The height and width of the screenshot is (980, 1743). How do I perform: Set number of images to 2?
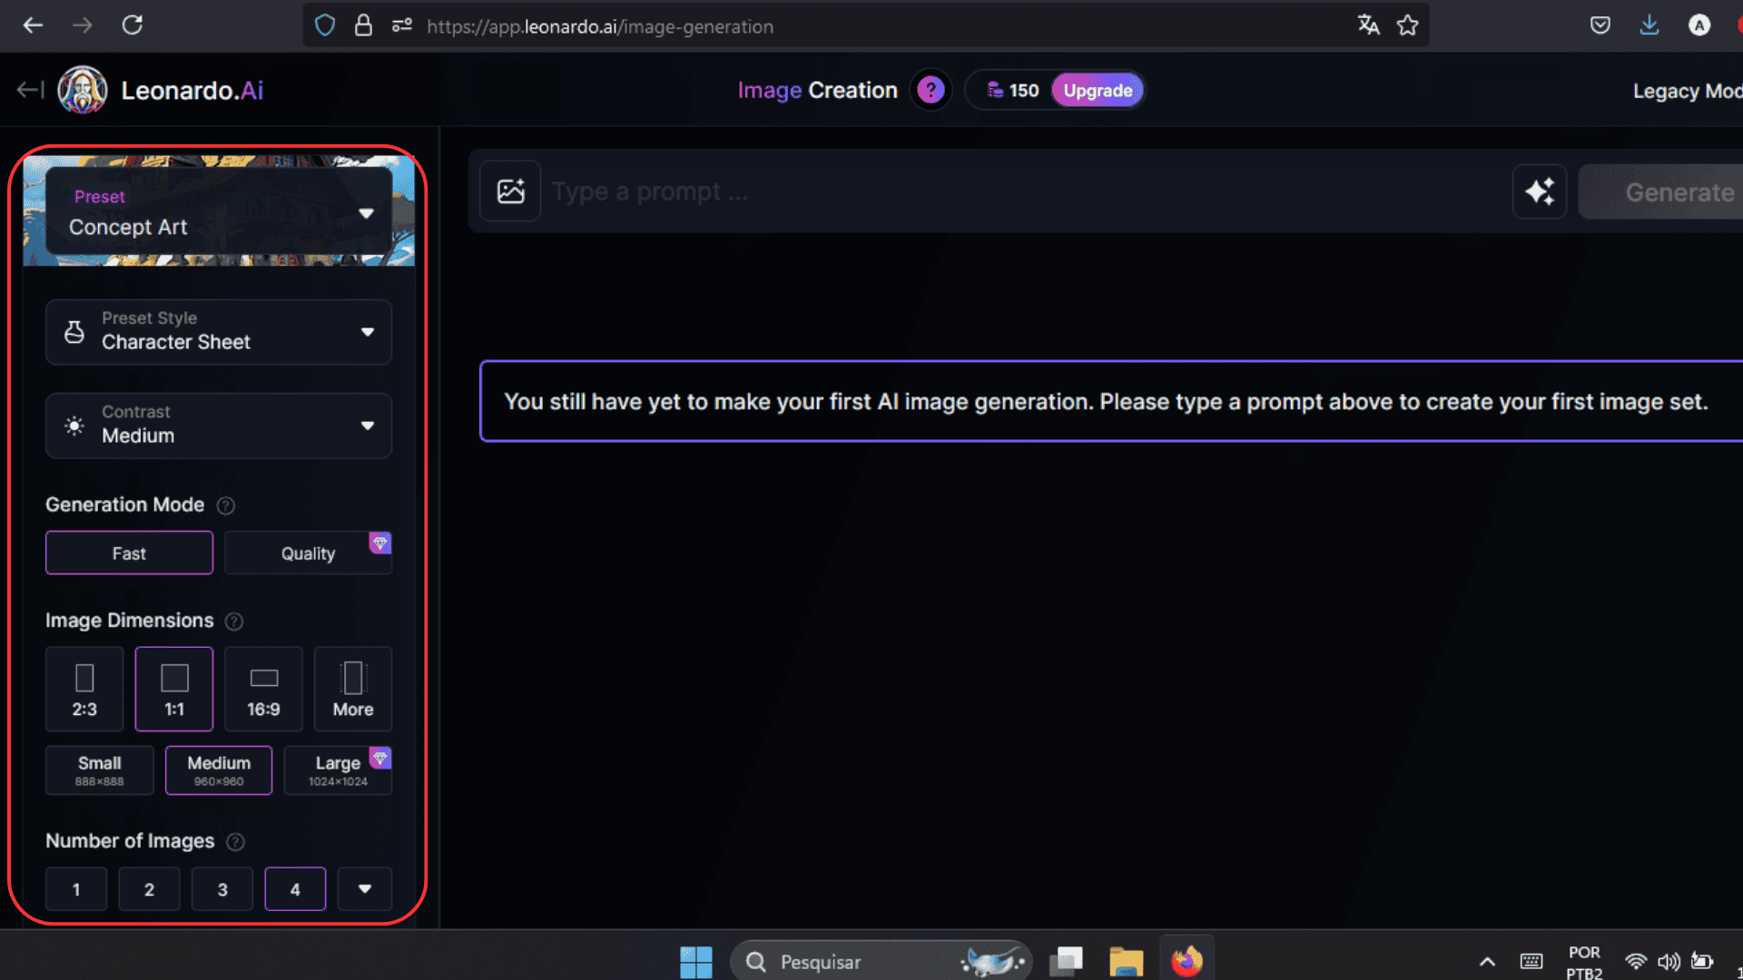pos(149,889)
